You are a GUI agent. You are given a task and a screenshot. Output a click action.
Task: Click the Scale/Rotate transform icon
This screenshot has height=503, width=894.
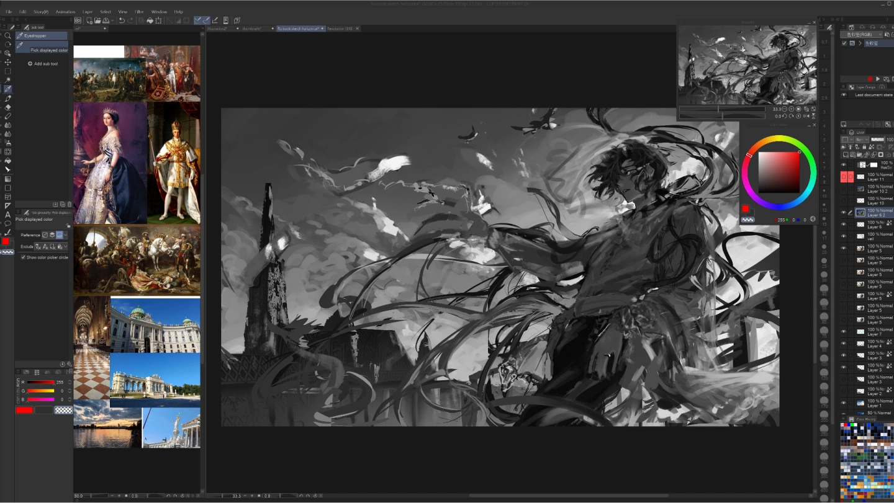pyautogui.click(x=158, y=20)
